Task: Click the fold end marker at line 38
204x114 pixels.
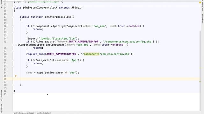Action: pyautogui.click(x=13, y=85)
